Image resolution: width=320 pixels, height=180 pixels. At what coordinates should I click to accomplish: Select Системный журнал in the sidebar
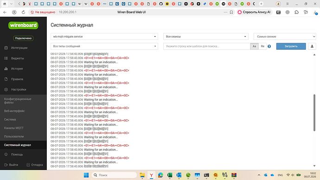[18, 145]
